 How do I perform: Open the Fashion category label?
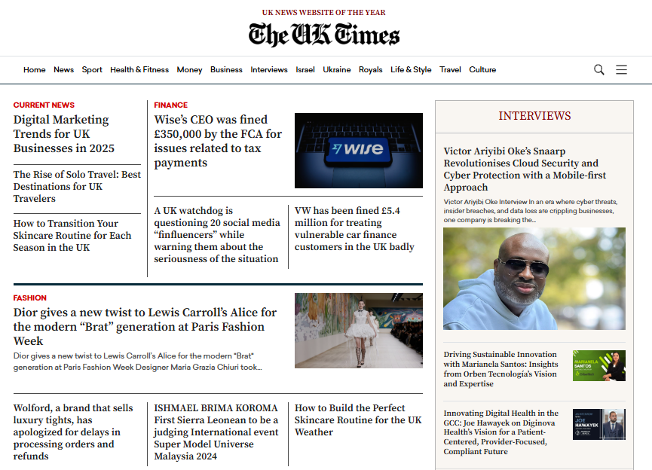[29, 298]
